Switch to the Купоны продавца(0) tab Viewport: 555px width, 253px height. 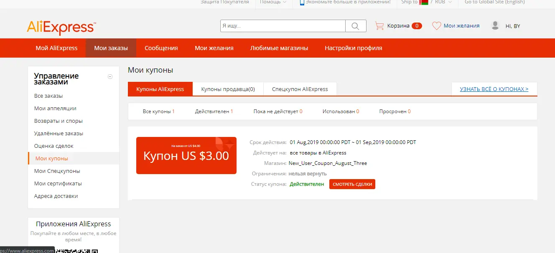pos(228,89)
